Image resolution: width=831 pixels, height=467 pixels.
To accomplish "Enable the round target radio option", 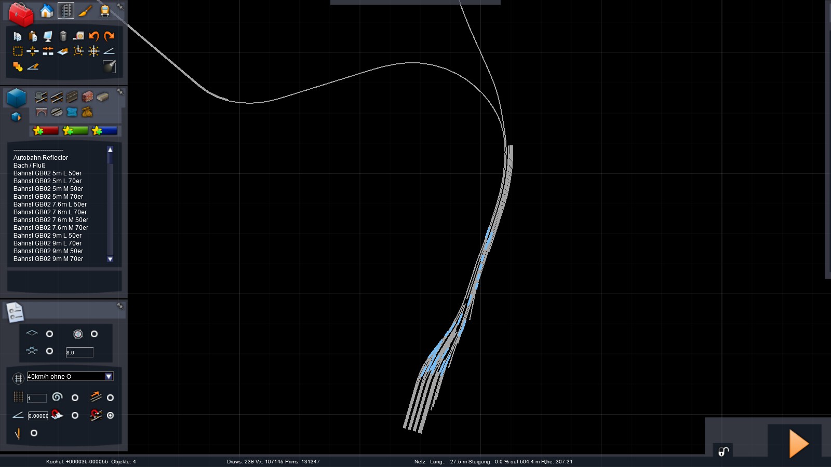I will [x=94, y=334].
